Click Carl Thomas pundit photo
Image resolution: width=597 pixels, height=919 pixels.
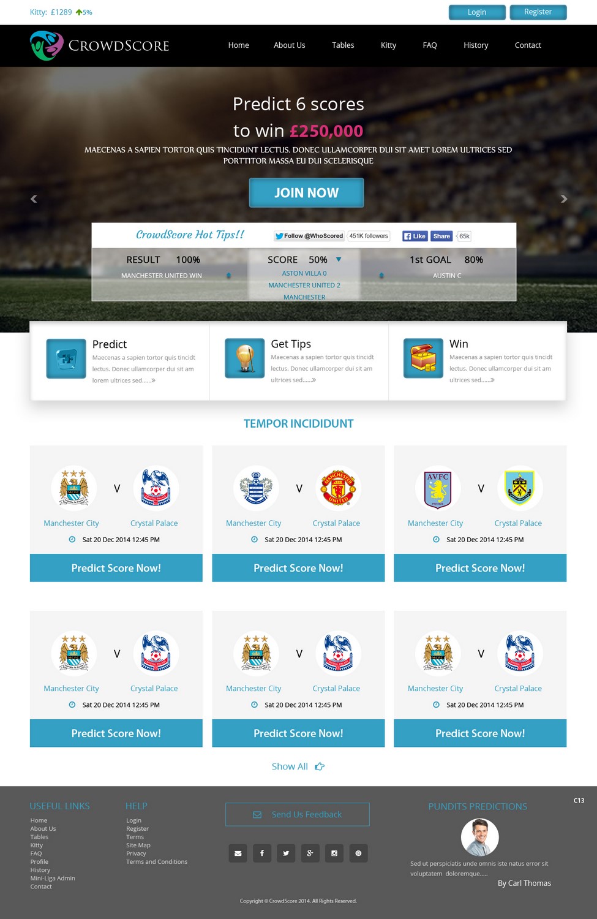(x=479, y=837)
